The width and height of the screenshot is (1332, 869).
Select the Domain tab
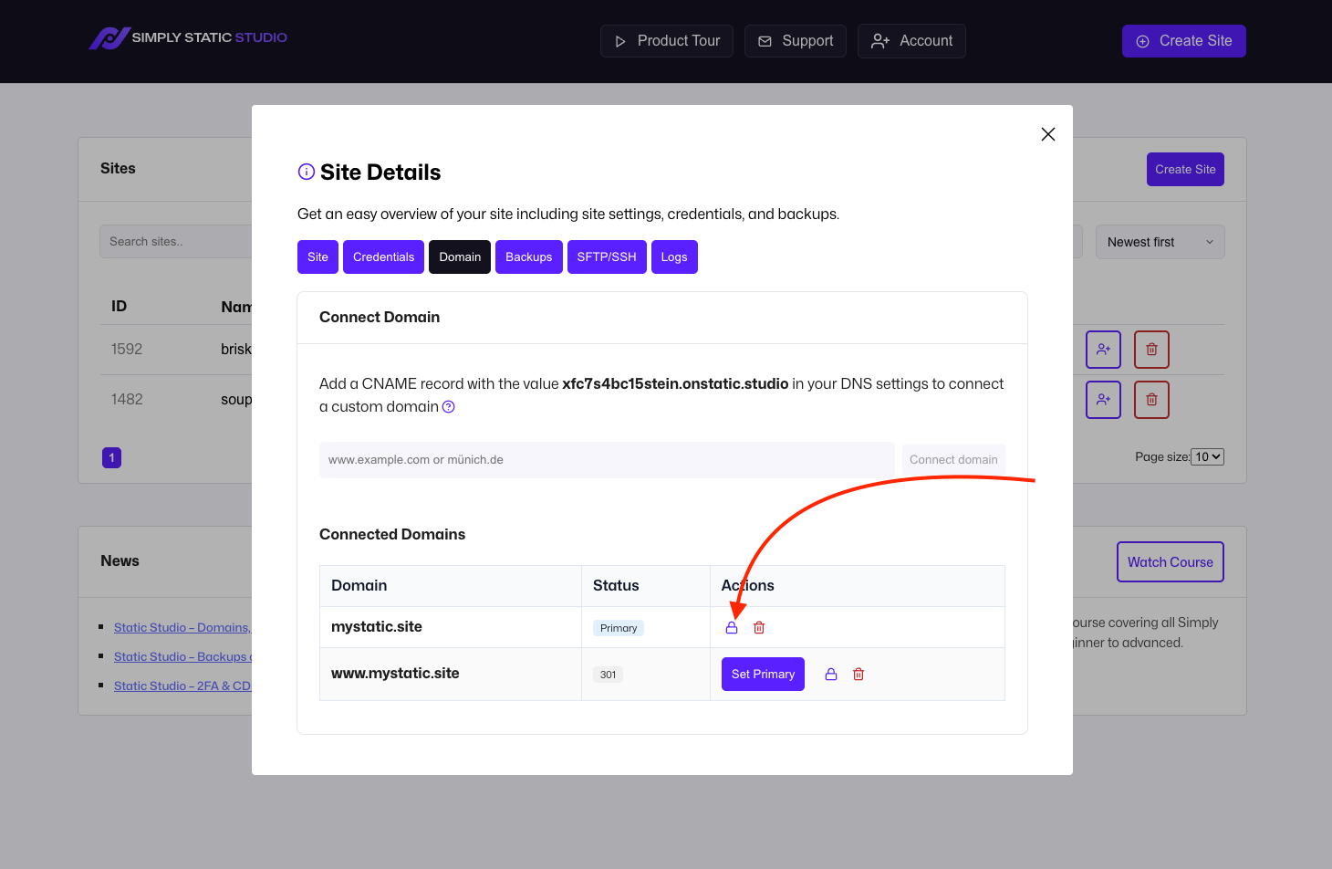[x=460, y=257]
